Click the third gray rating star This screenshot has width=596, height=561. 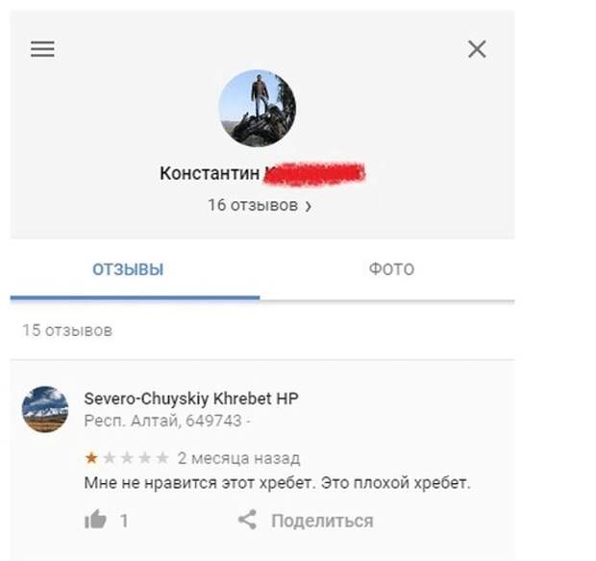[127, 457]
